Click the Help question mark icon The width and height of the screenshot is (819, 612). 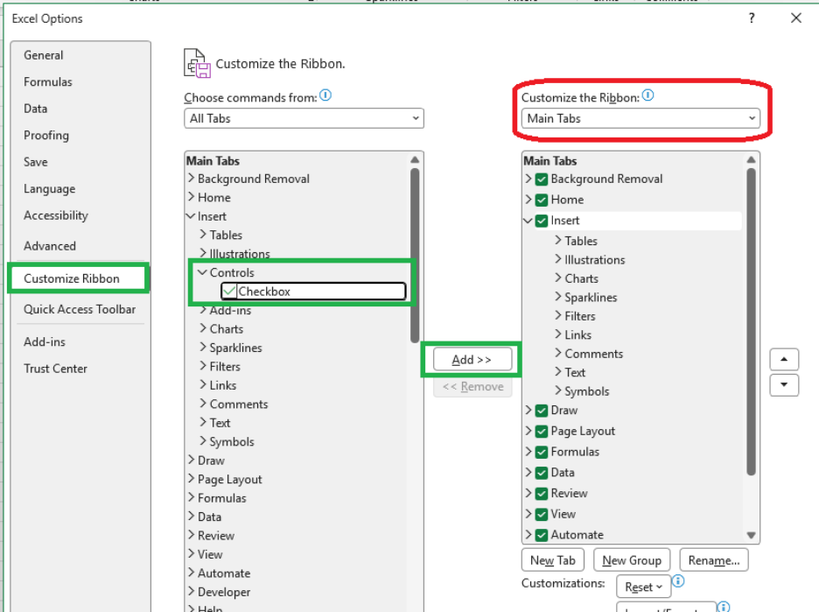(752, 18)
